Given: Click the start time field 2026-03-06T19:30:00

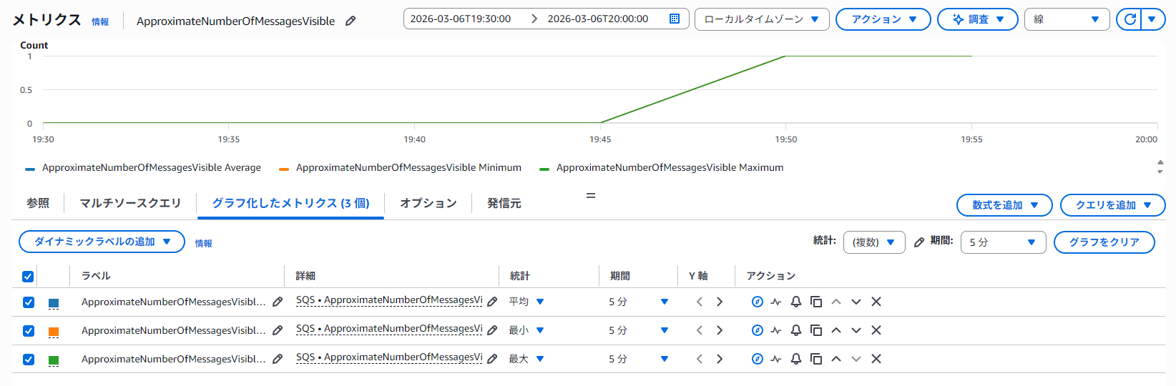Looking at the screenshot, I should click(461, 19).
